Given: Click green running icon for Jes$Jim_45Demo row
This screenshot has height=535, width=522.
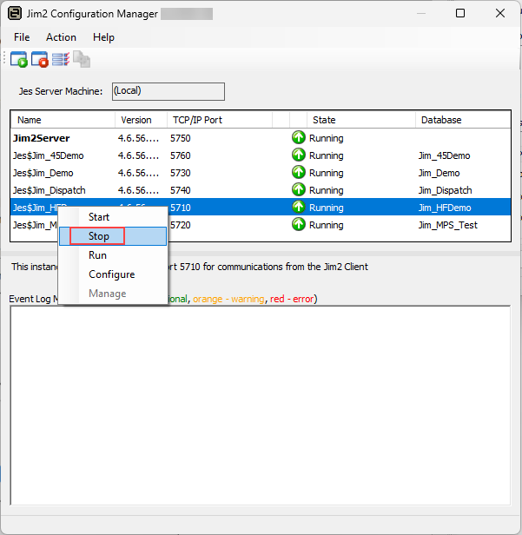Looking at the screenshot, I should [x=299, y=155].
